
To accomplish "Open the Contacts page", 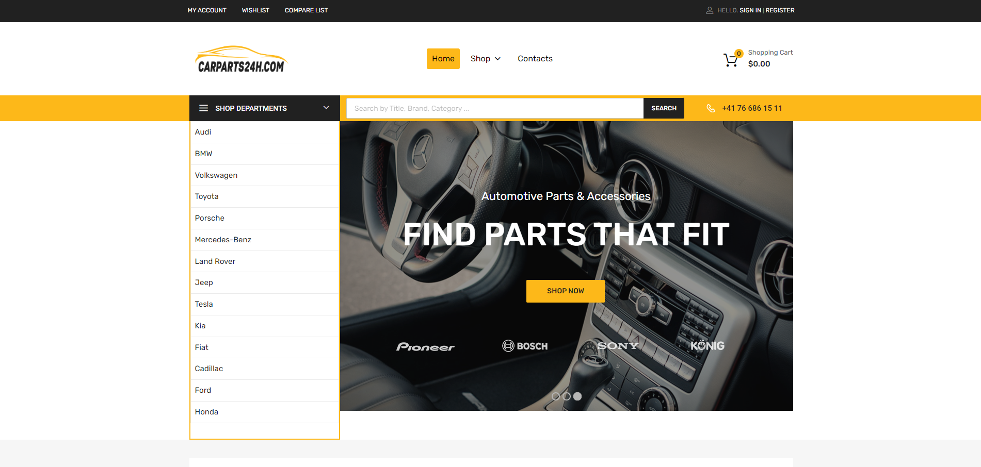I will click(x=535, y=59).
